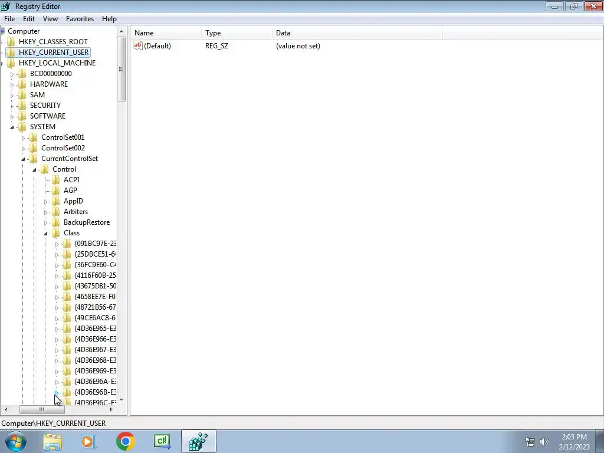This screenshot has width=604, height=453.
Task: Click the HKEY_LOCAL_MACHINE folder icon
Action: point(11,63)
